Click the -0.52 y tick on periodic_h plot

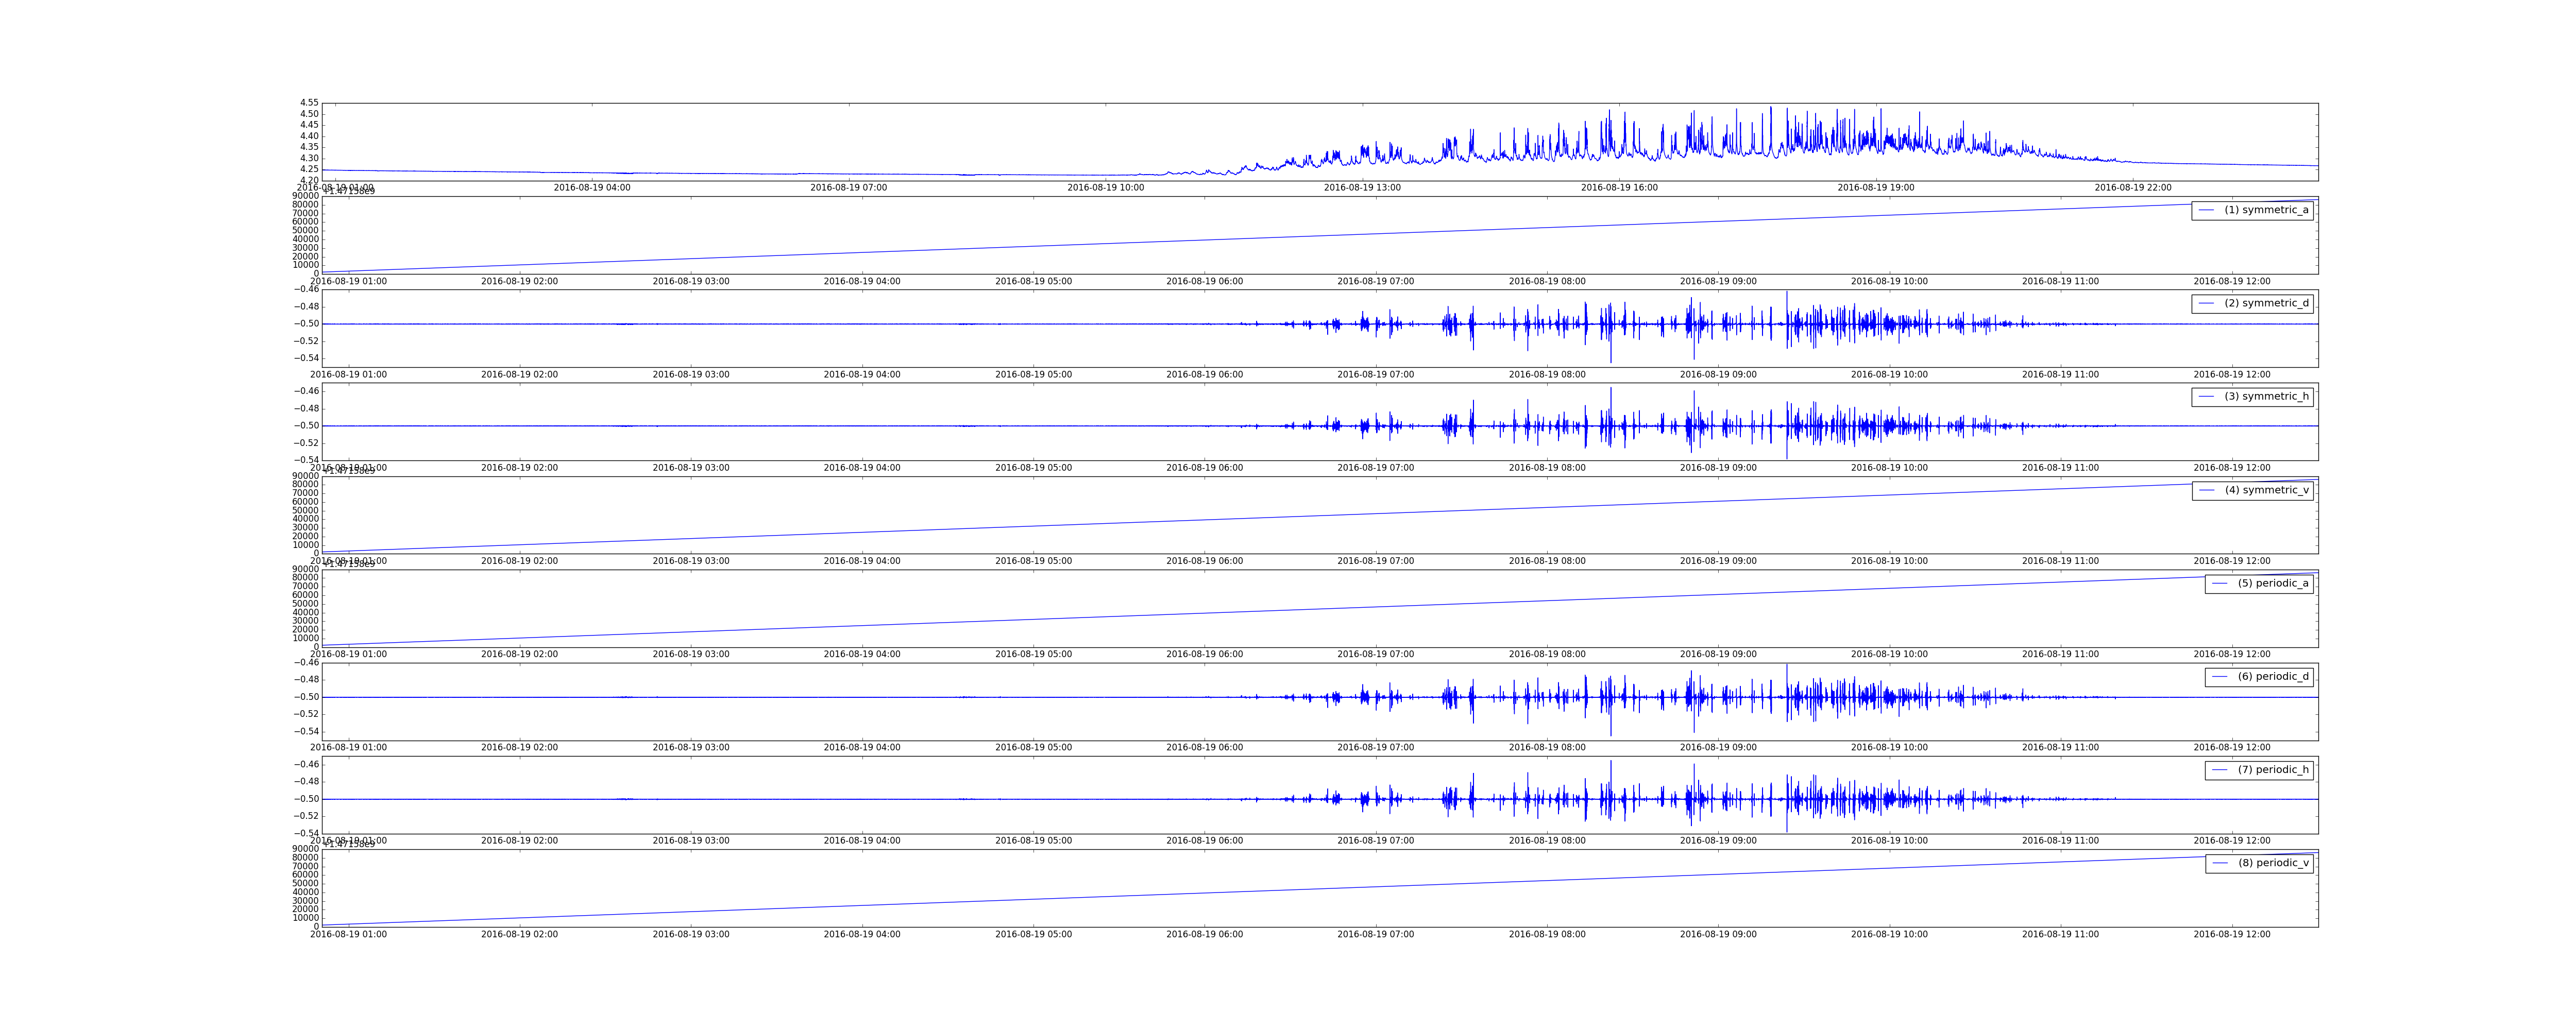[306, 816]
